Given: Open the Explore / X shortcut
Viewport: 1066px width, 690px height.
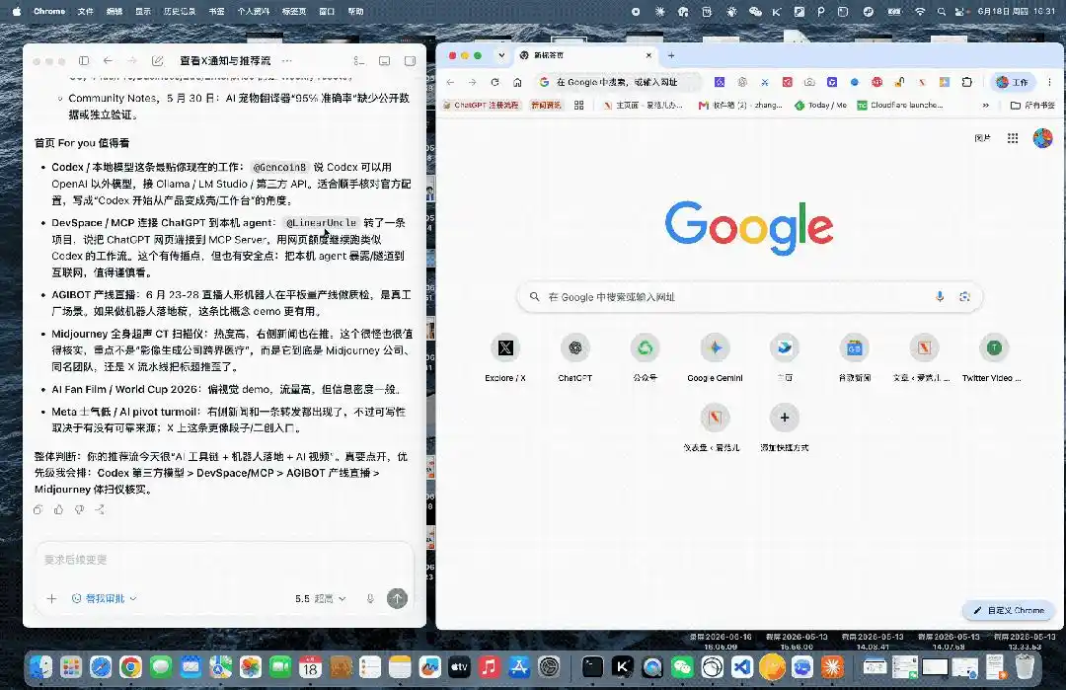Looking at the screenshot, I should (505, 358).
